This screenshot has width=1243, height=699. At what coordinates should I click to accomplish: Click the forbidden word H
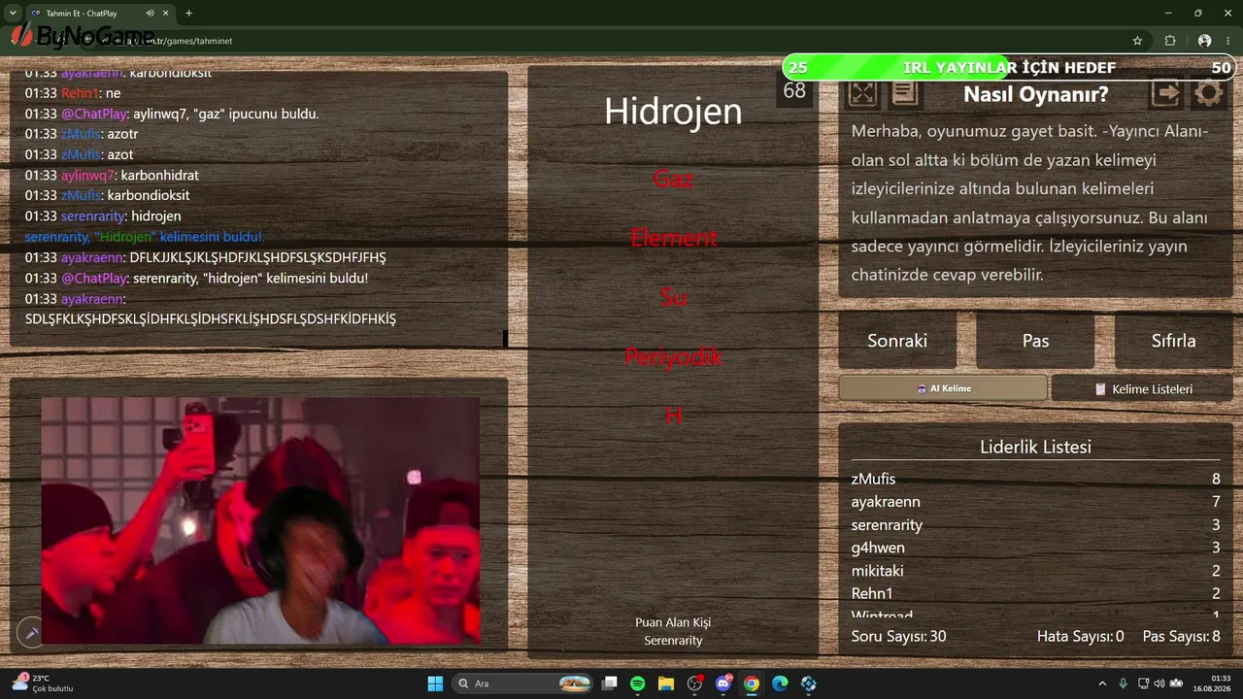coord(673,416)
